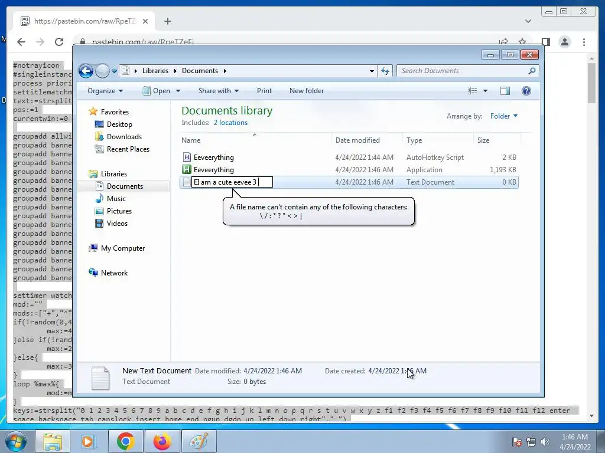Click the Action Center flag tray icon
The height and width of the screenshot is (453, 605).
point(516,441)
